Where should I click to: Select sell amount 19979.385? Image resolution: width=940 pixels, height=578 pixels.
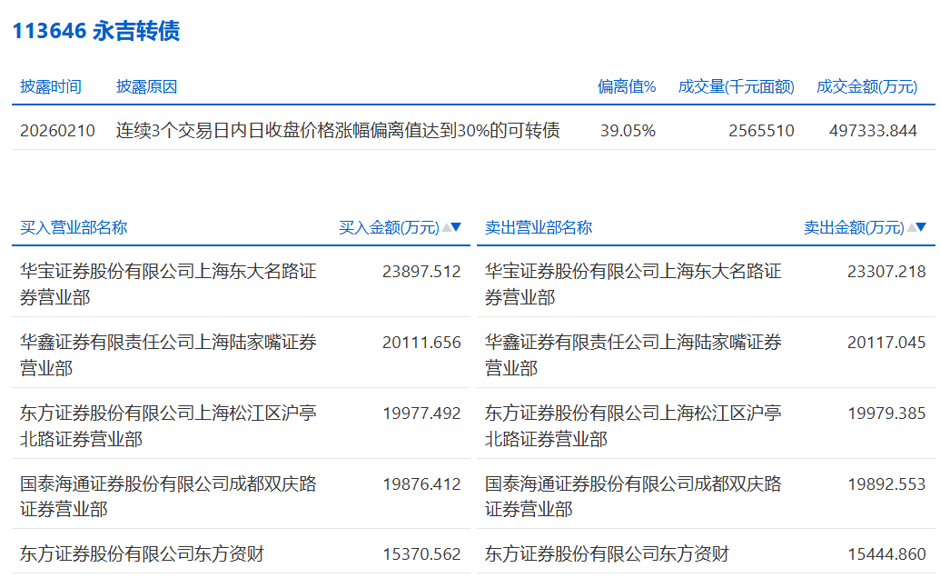pos(886,414)
